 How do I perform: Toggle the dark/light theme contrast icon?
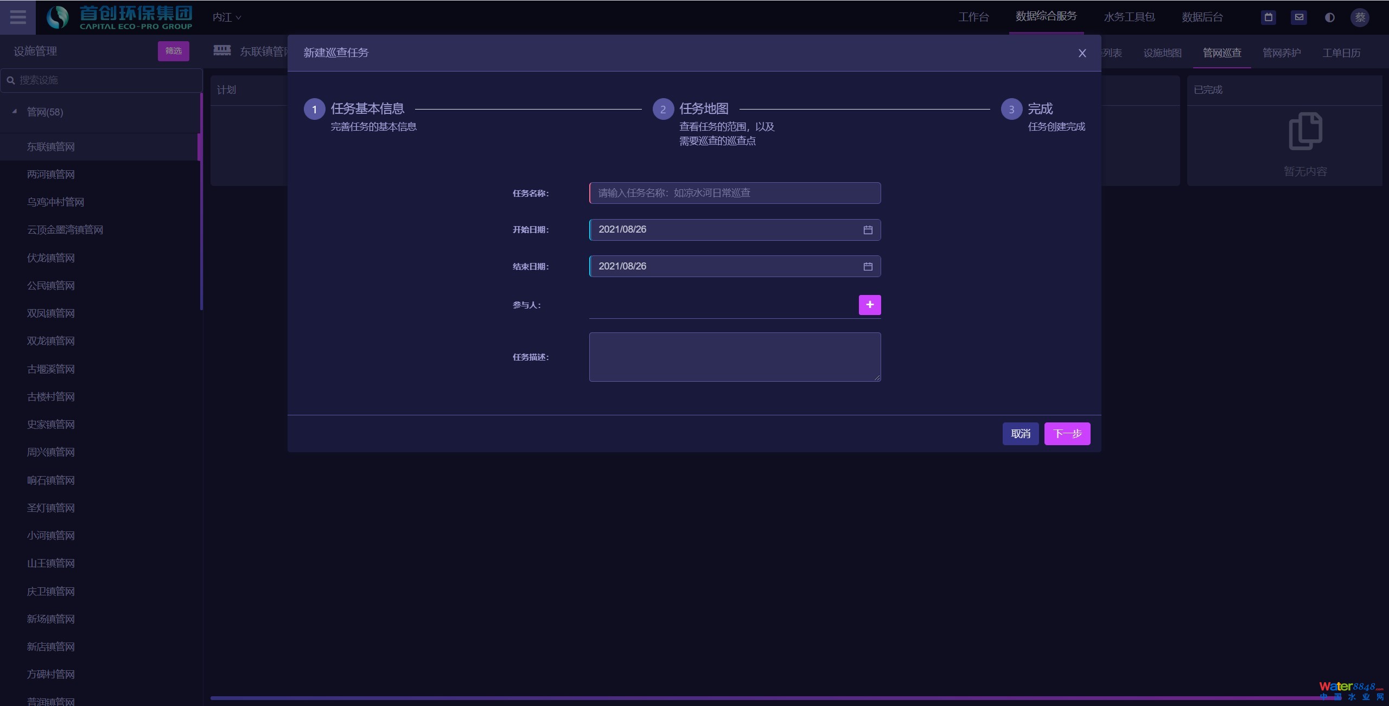coord(1329,17)
